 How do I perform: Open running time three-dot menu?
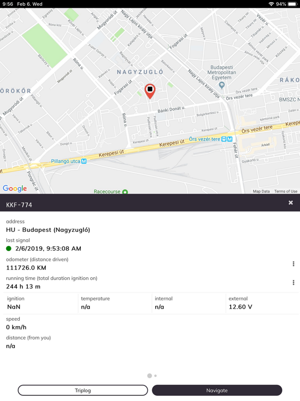click(x=293, y=282)
